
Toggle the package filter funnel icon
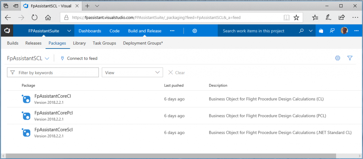point(350,58)
